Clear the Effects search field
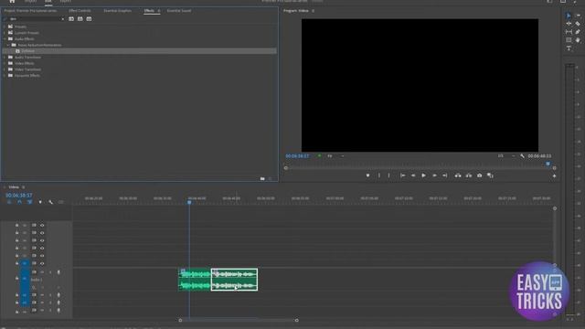Screen dimensions: 585x329 pyautogui.click(x=62, y=19)
